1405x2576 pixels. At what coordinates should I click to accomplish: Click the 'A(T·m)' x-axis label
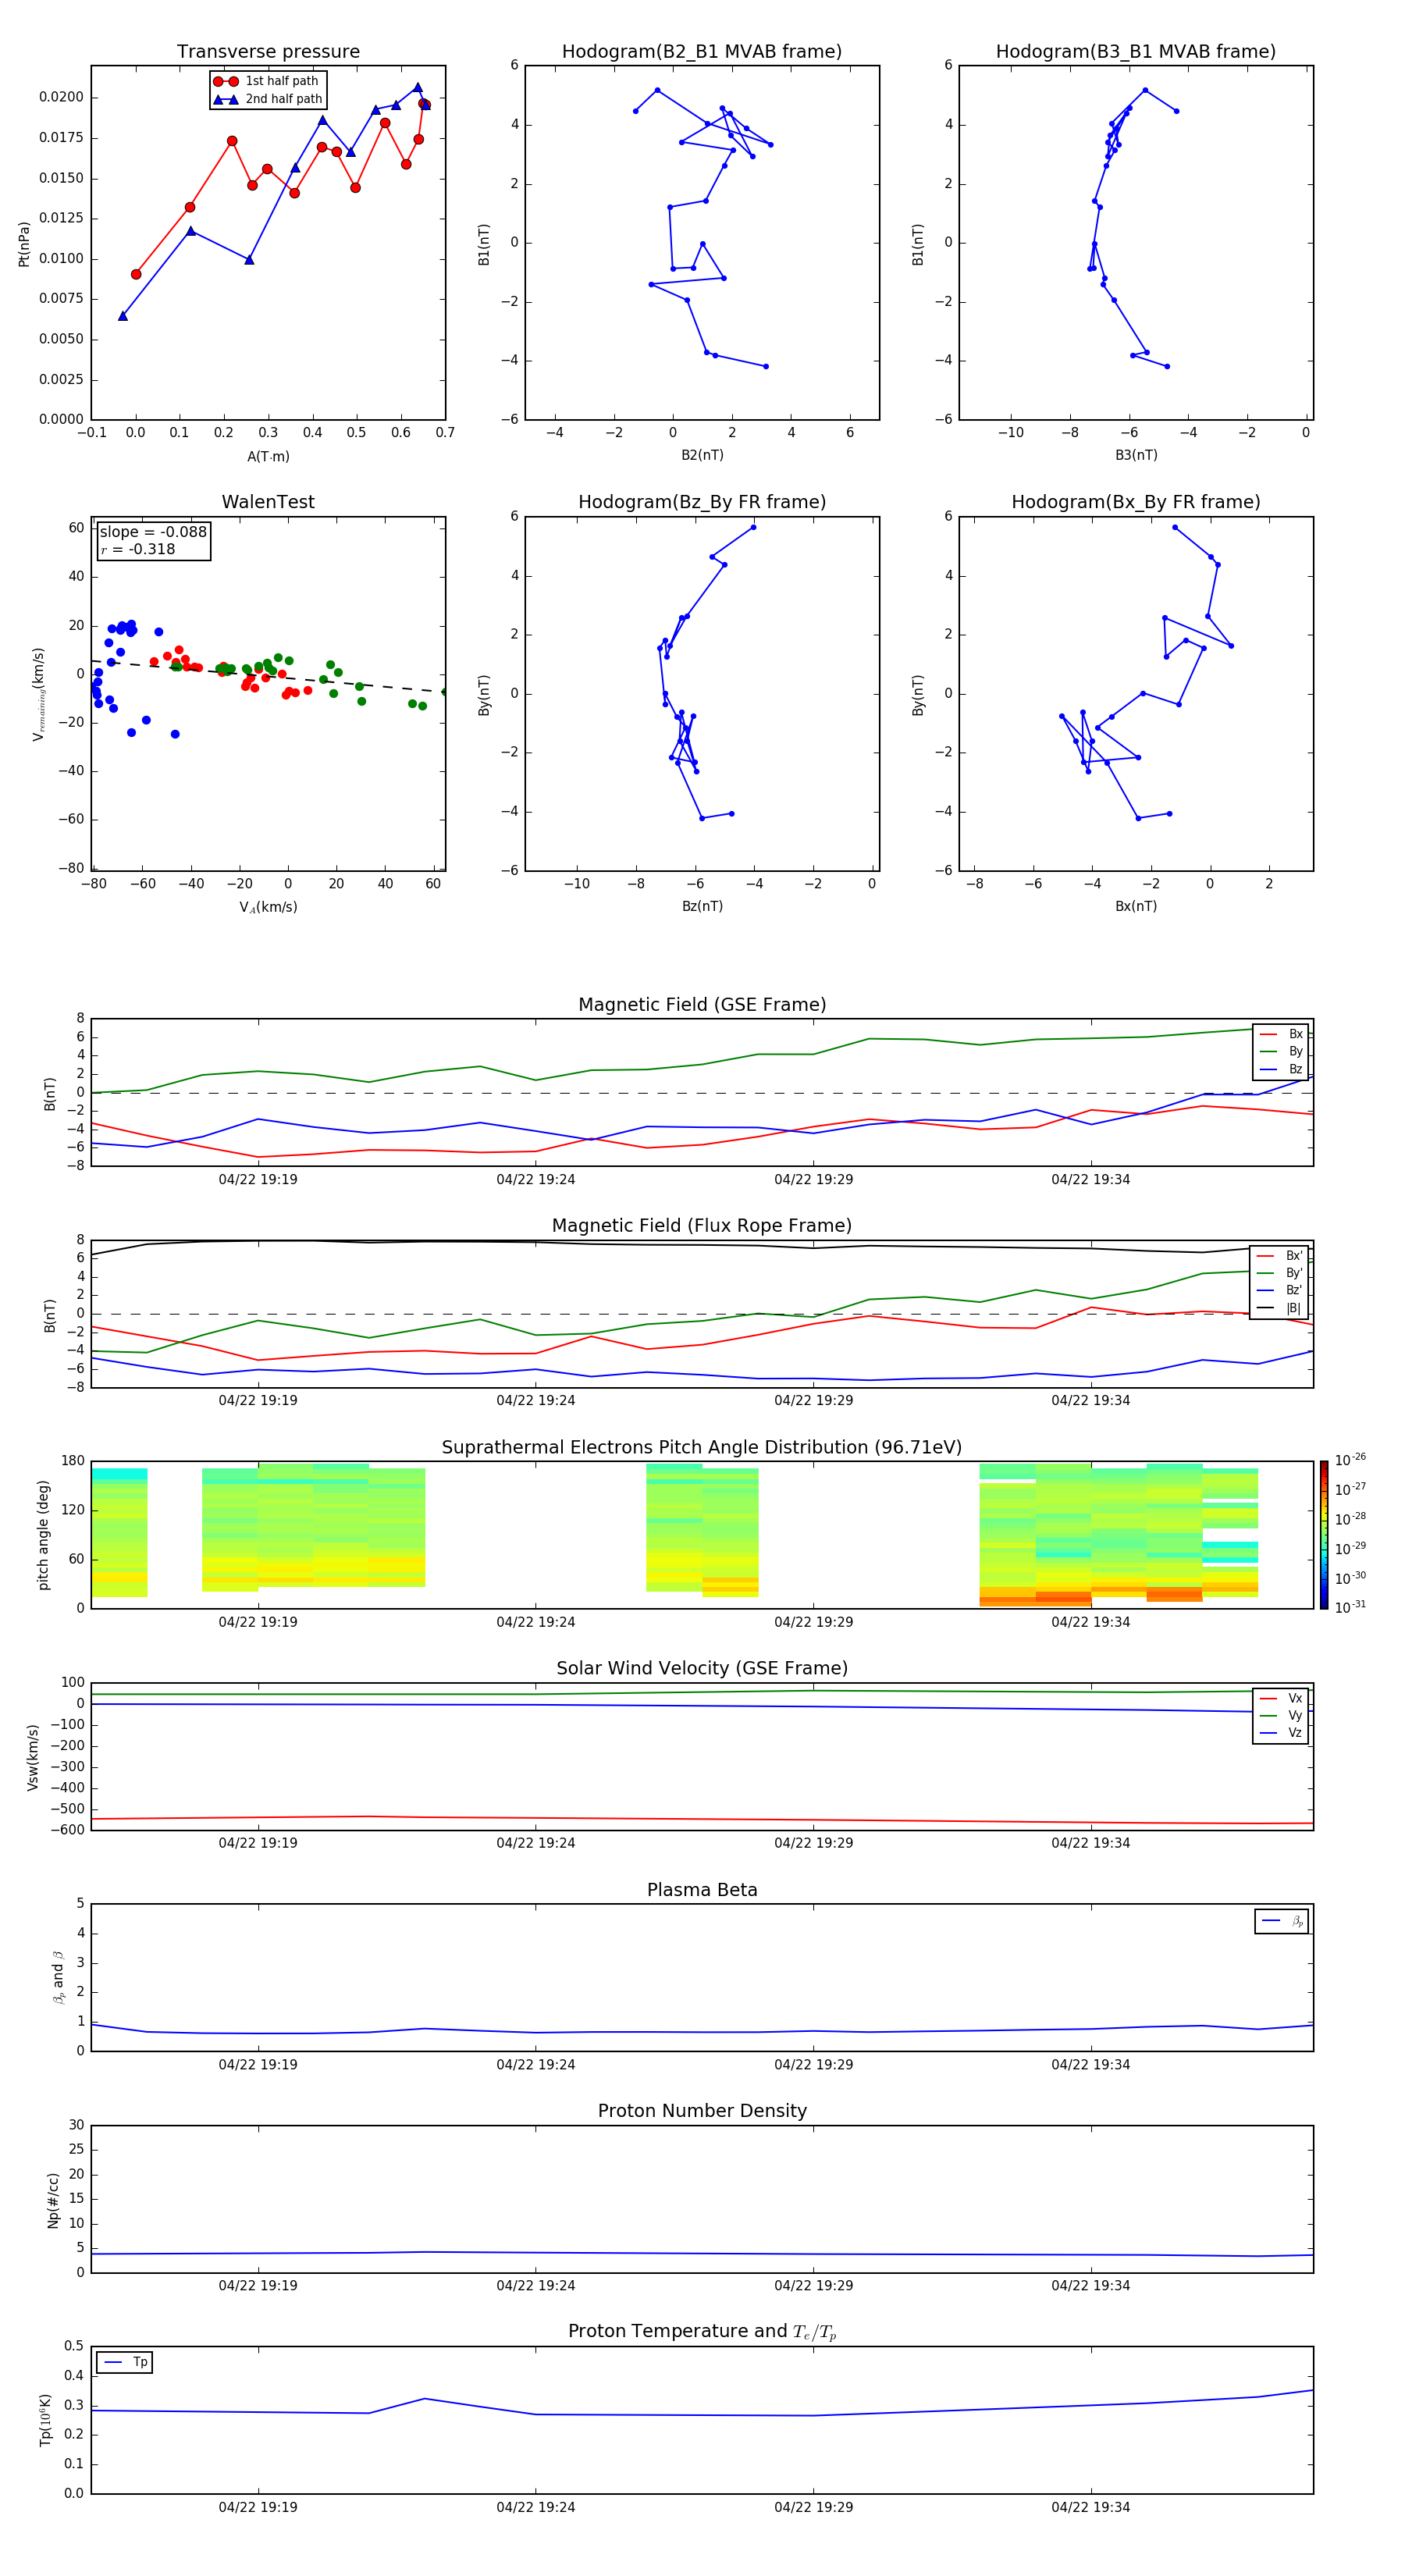point(268,456)
